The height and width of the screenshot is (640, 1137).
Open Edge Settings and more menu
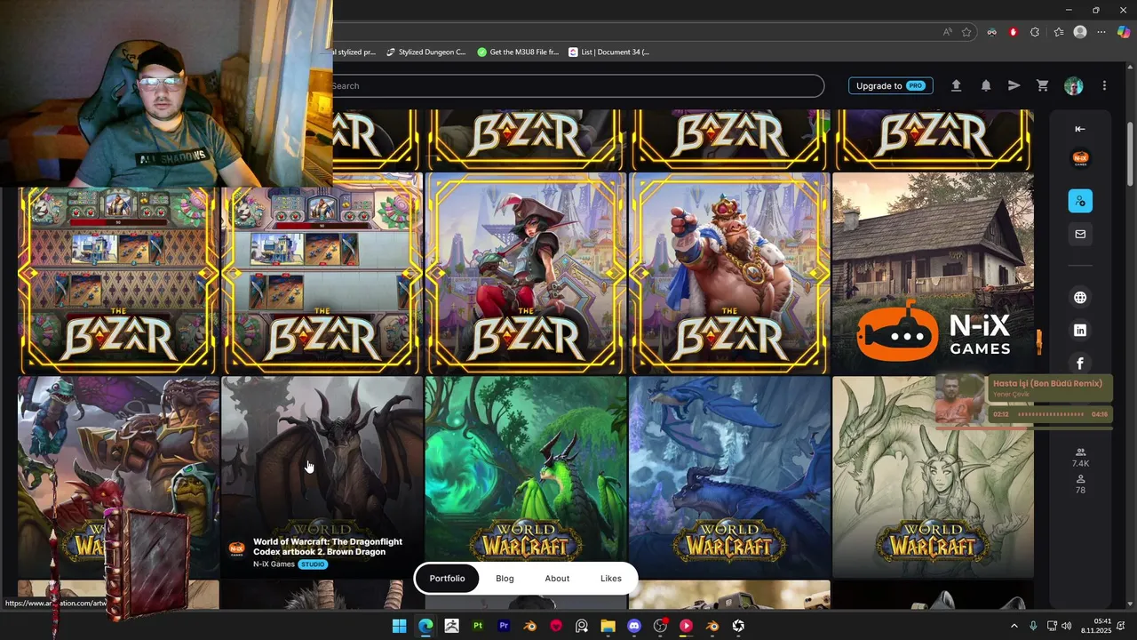point(1101,32)
